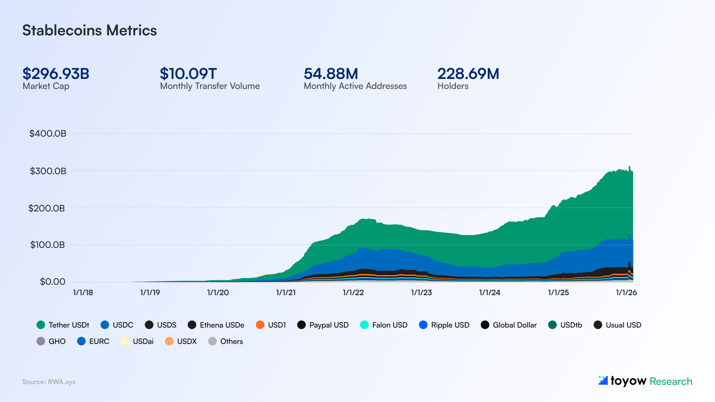
Task: Click the Falon USD cyan legend dot
Action: click(x=364, y=325)
